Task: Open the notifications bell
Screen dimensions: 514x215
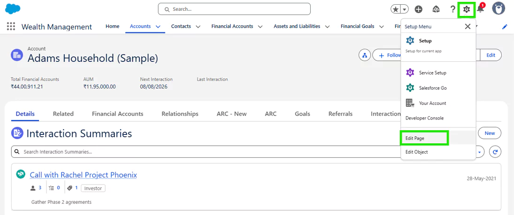Action: pyautogui.click(x=480, y=9)
